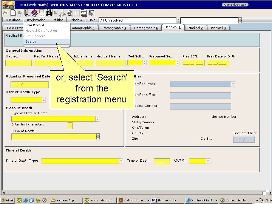The width and height of the screenshot is (272, 204).
Task: Expand the Presumed Sex dropdown
Action: pyautogui.click(x=178, y=62)
